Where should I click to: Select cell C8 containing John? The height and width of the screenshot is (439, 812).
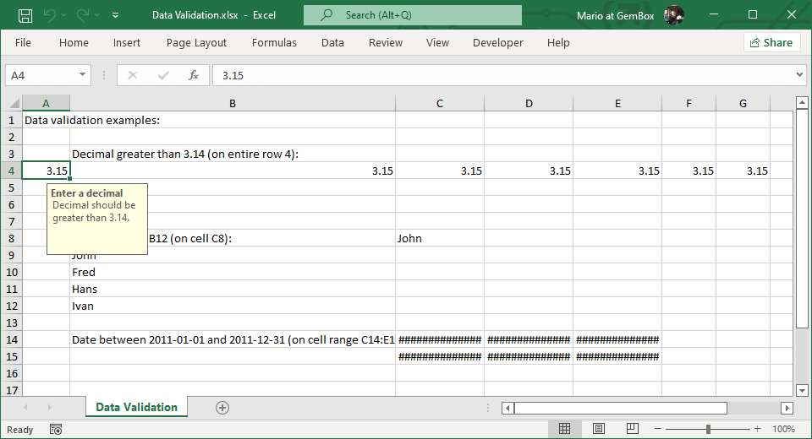[x=439, y=238]
